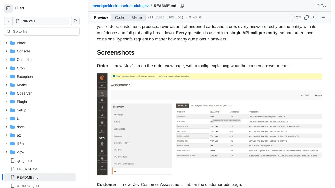The image size is (335, 188).
Task: Expand the Block folder chevron
Action: tap(6, 43)
